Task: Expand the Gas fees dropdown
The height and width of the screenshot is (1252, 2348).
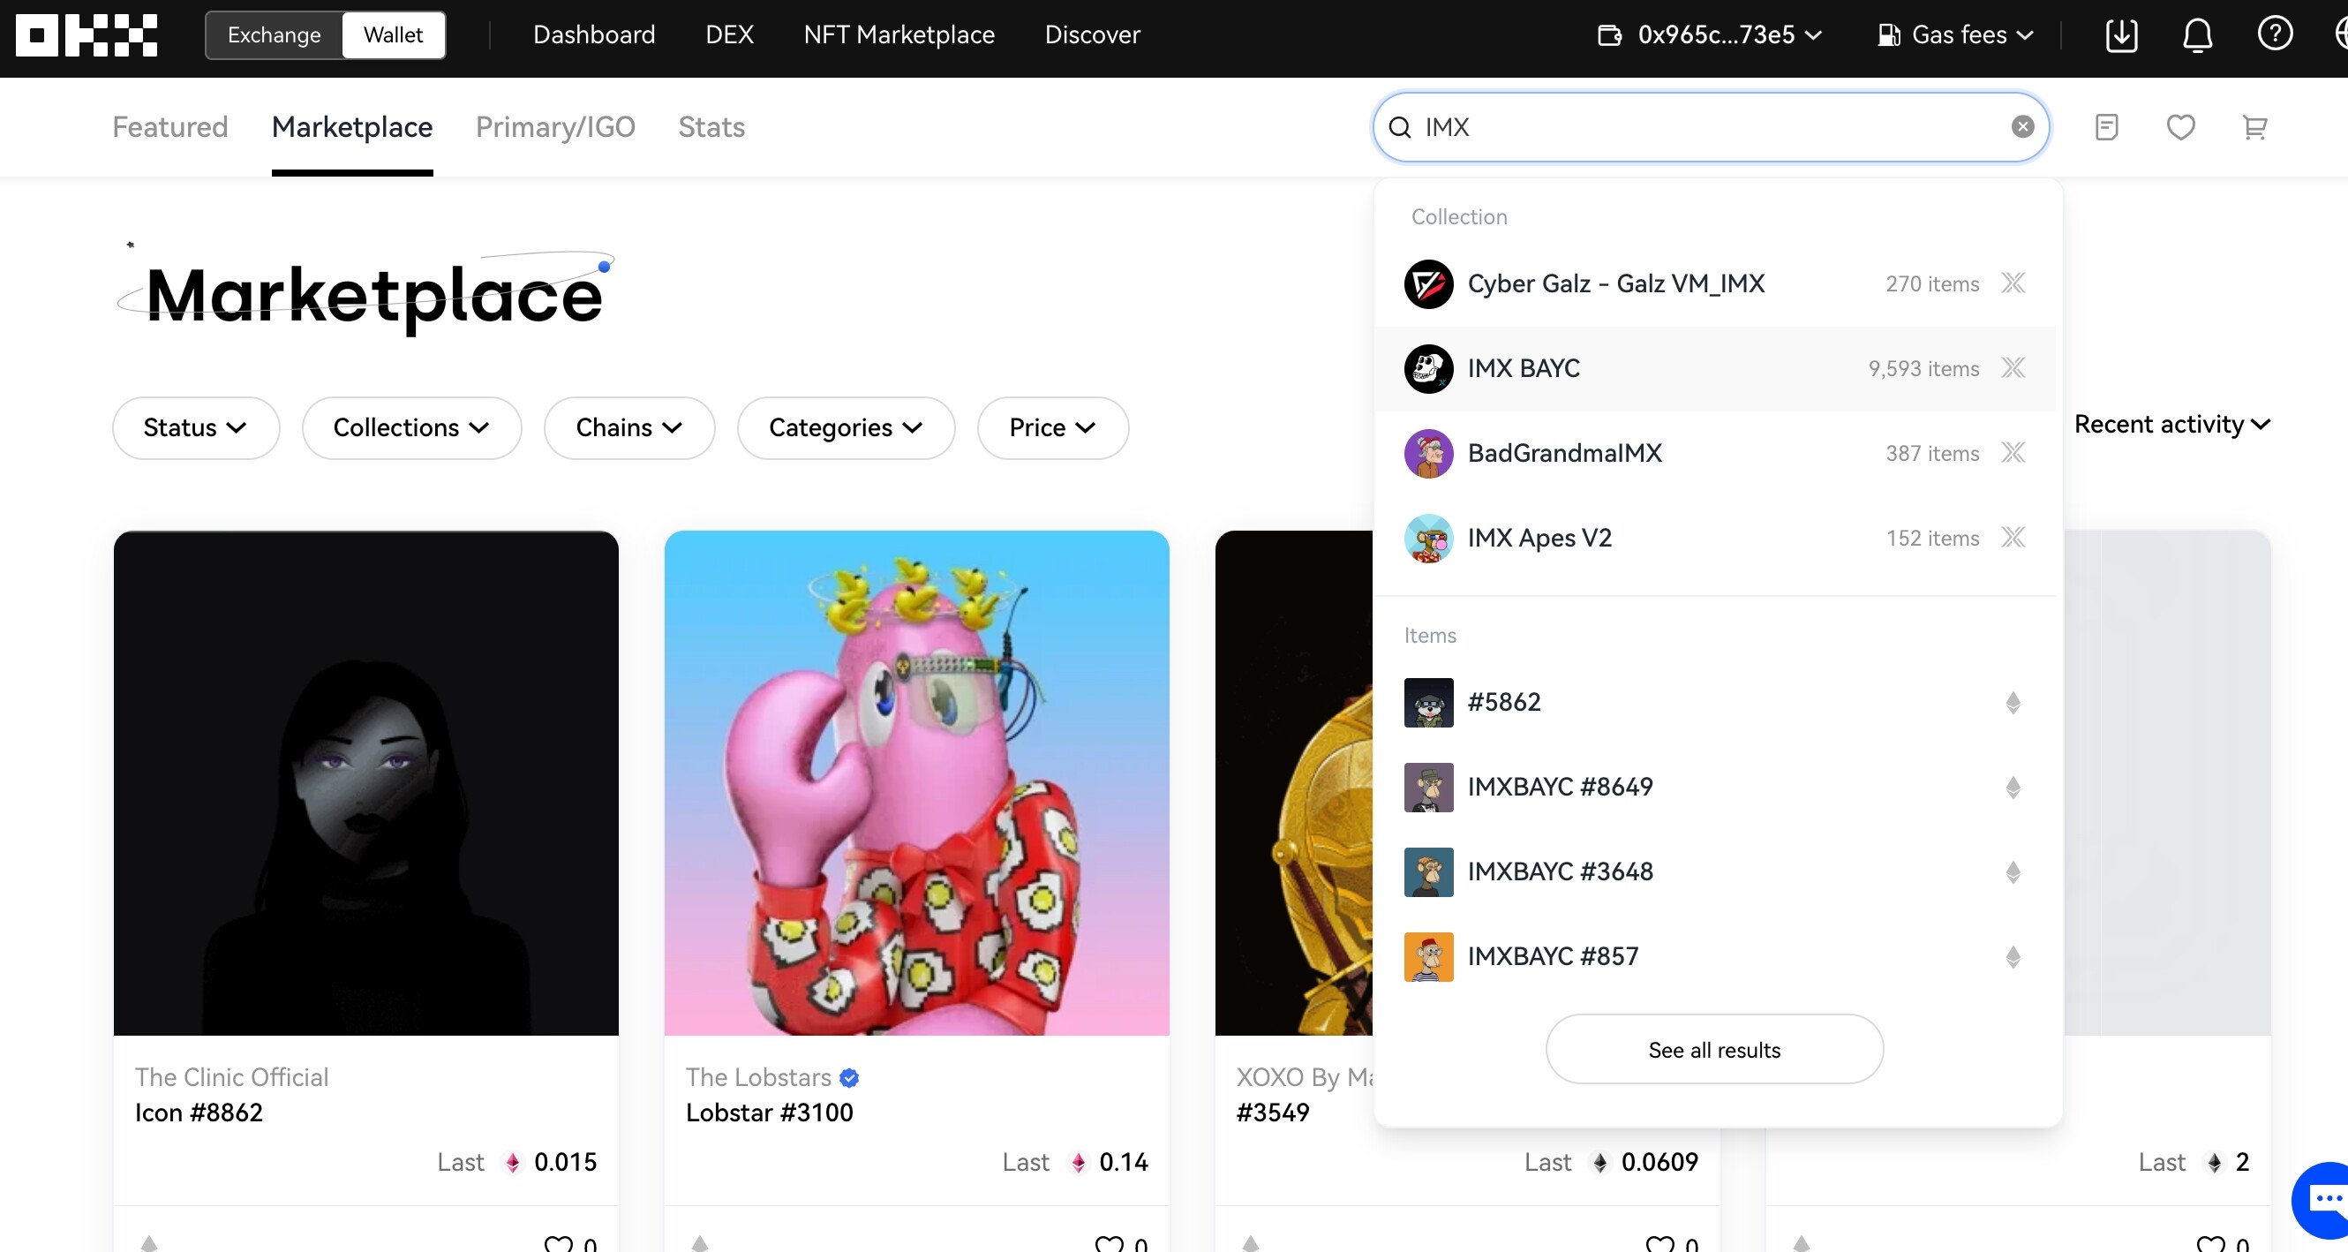Action: tap(1956, 34)
